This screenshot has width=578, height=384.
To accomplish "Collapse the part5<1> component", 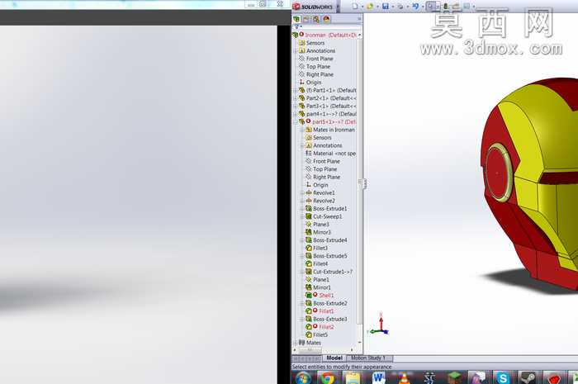I will click(296, 122).
